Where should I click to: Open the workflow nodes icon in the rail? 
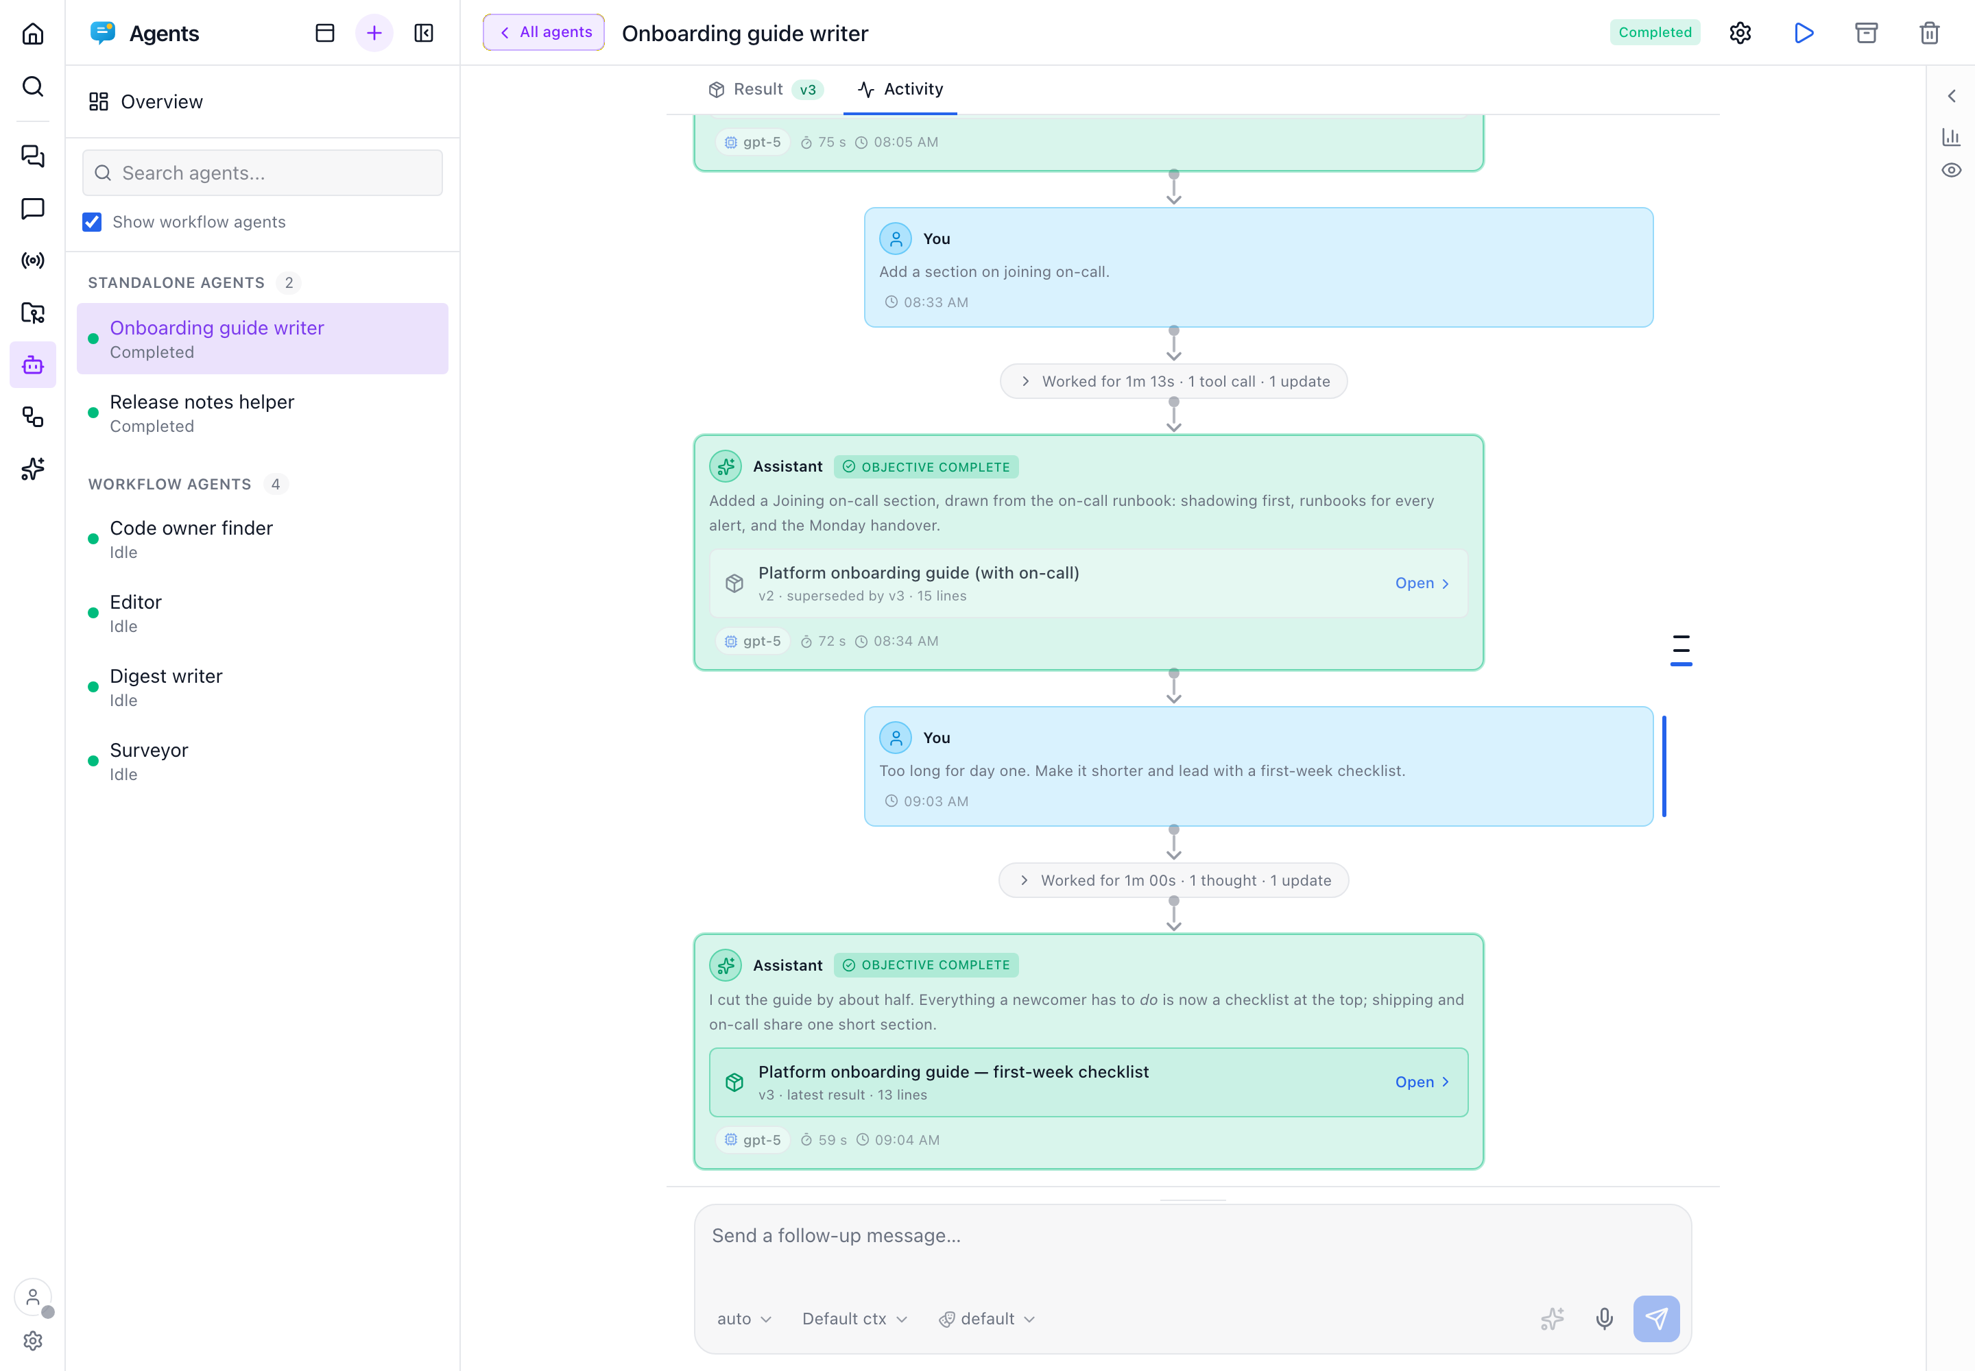33,417
